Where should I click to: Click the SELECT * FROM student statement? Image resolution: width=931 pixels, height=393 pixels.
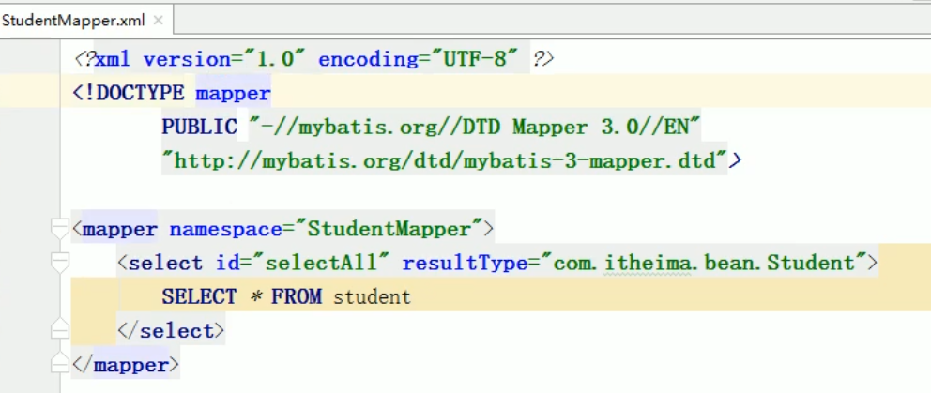(286, 296)
